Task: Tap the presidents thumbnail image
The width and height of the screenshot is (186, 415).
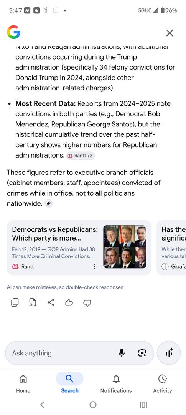Action: (125, 247)
